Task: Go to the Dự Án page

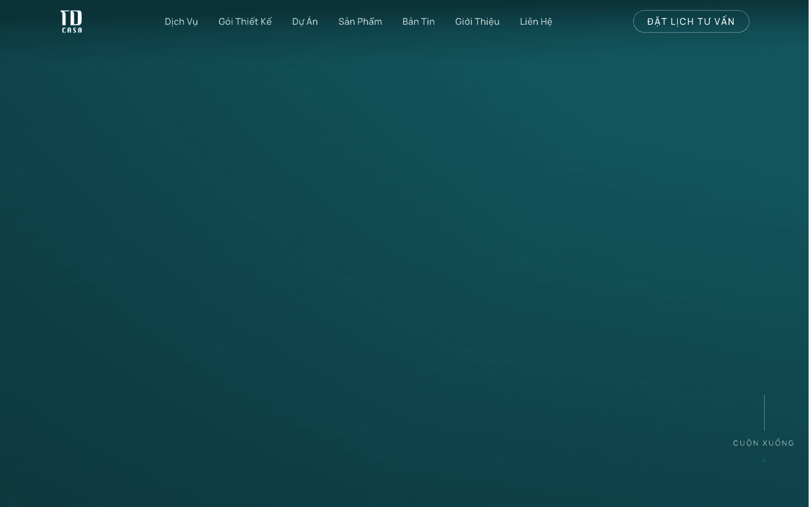Action: coord(305,21)
